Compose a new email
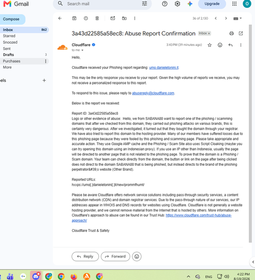The image size is (255, 280). click(x=12, y=19)
